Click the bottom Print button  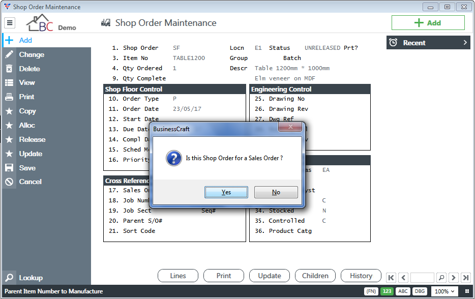224,276
